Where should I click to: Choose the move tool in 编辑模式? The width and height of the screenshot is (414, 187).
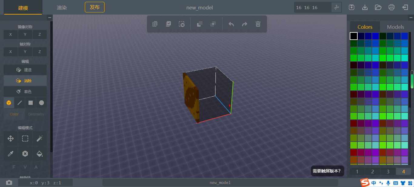[11, 139]
